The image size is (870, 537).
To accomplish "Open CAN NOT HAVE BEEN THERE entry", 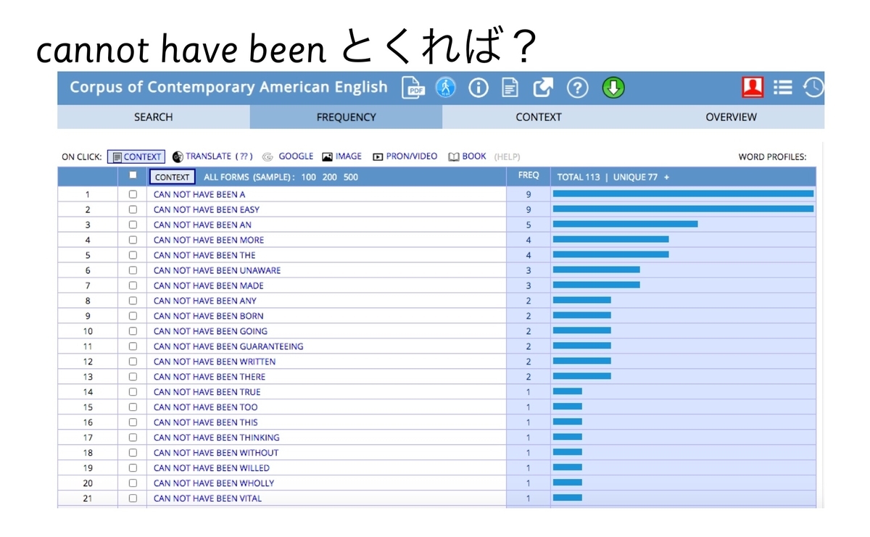I will click(210, 377).
